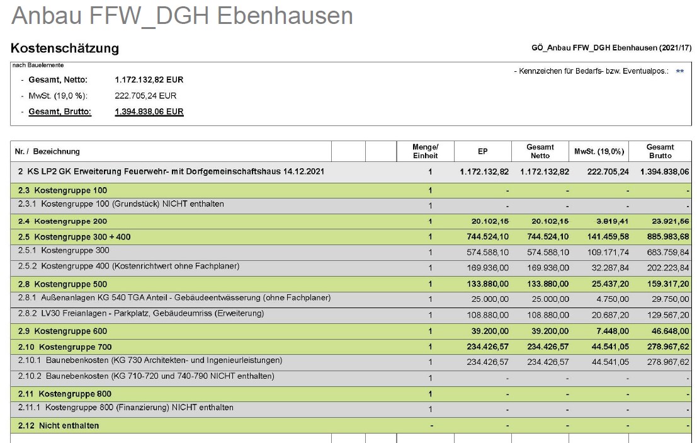Select the 'EP' column header
The image size is (697, 443).
click(483, 151)
